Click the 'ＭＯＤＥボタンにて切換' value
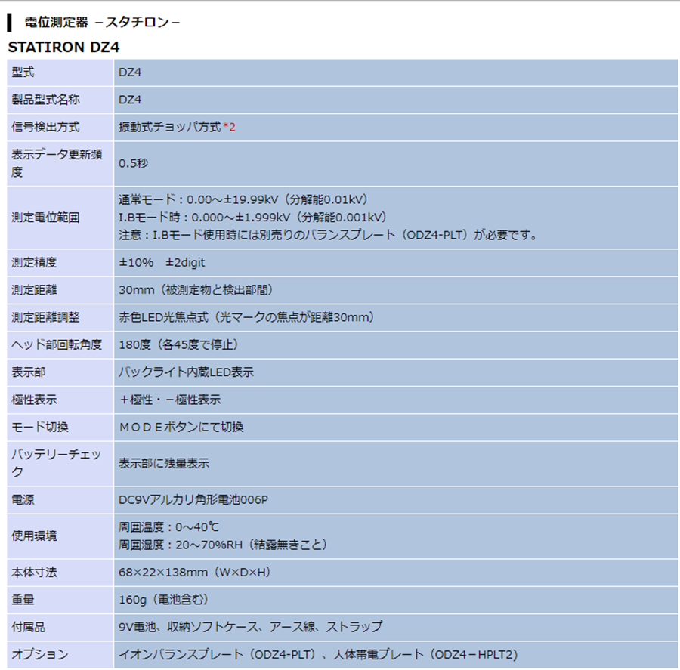The height and width of the screenshot is (670, 680). pos(181,427)
